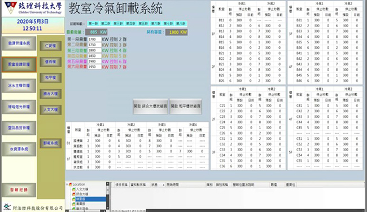The width and height of the screenshot is (367, 212).
Task: Select the 信義樓 building button
Action: pos(51,62)
